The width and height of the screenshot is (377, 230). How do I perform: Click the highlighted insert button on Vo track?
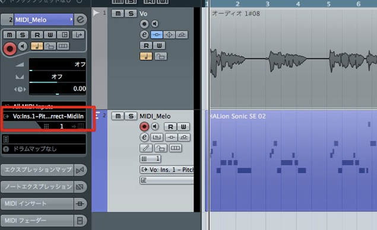[157, 34]
